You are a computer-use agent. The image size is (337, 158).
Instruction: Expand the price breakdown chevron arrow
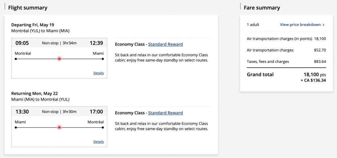[x=324, y=25]
